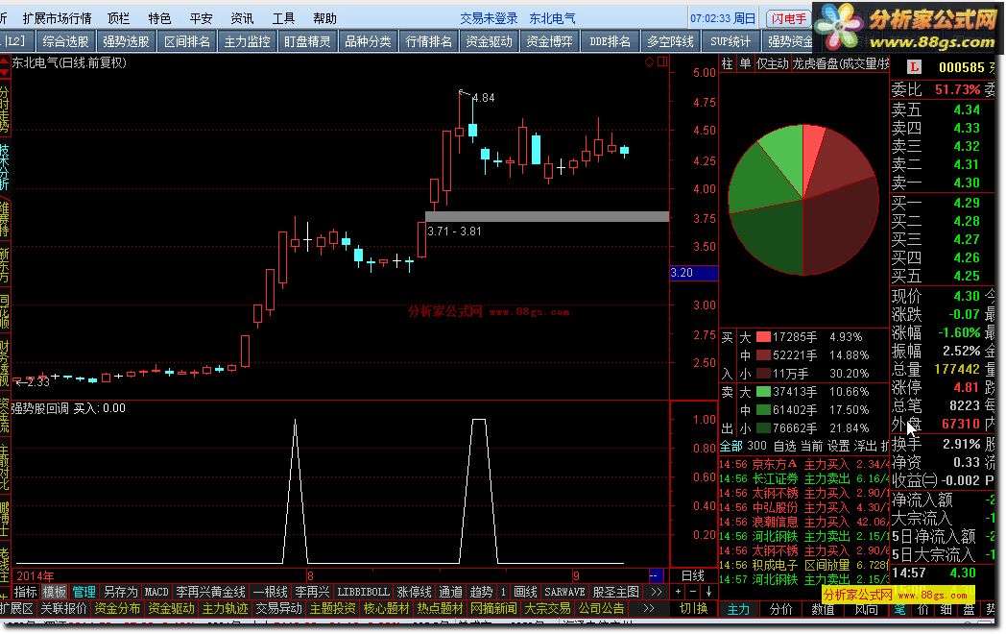Open the 核心题材 tab
The image size is (1006, 634).
386,608
